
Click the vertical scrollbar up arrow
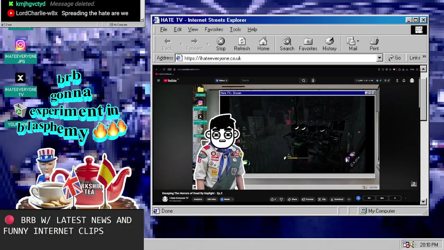424,69
